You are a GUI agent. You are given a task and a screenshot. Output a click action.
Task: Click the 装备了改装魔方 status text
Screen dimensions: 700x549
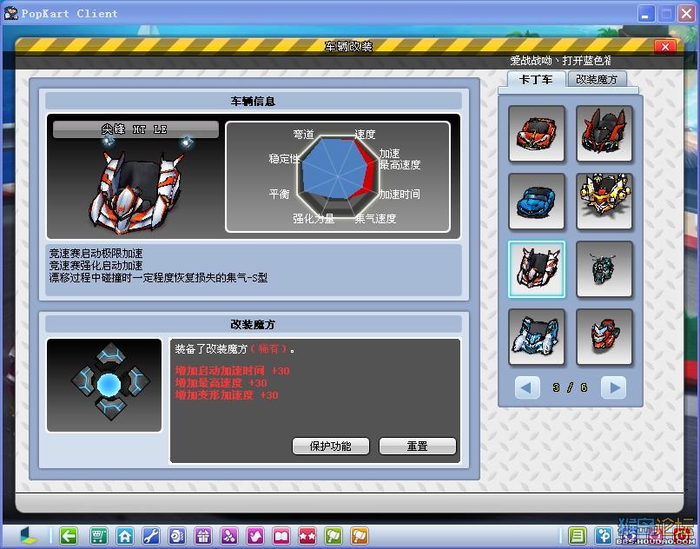point(234,349)
